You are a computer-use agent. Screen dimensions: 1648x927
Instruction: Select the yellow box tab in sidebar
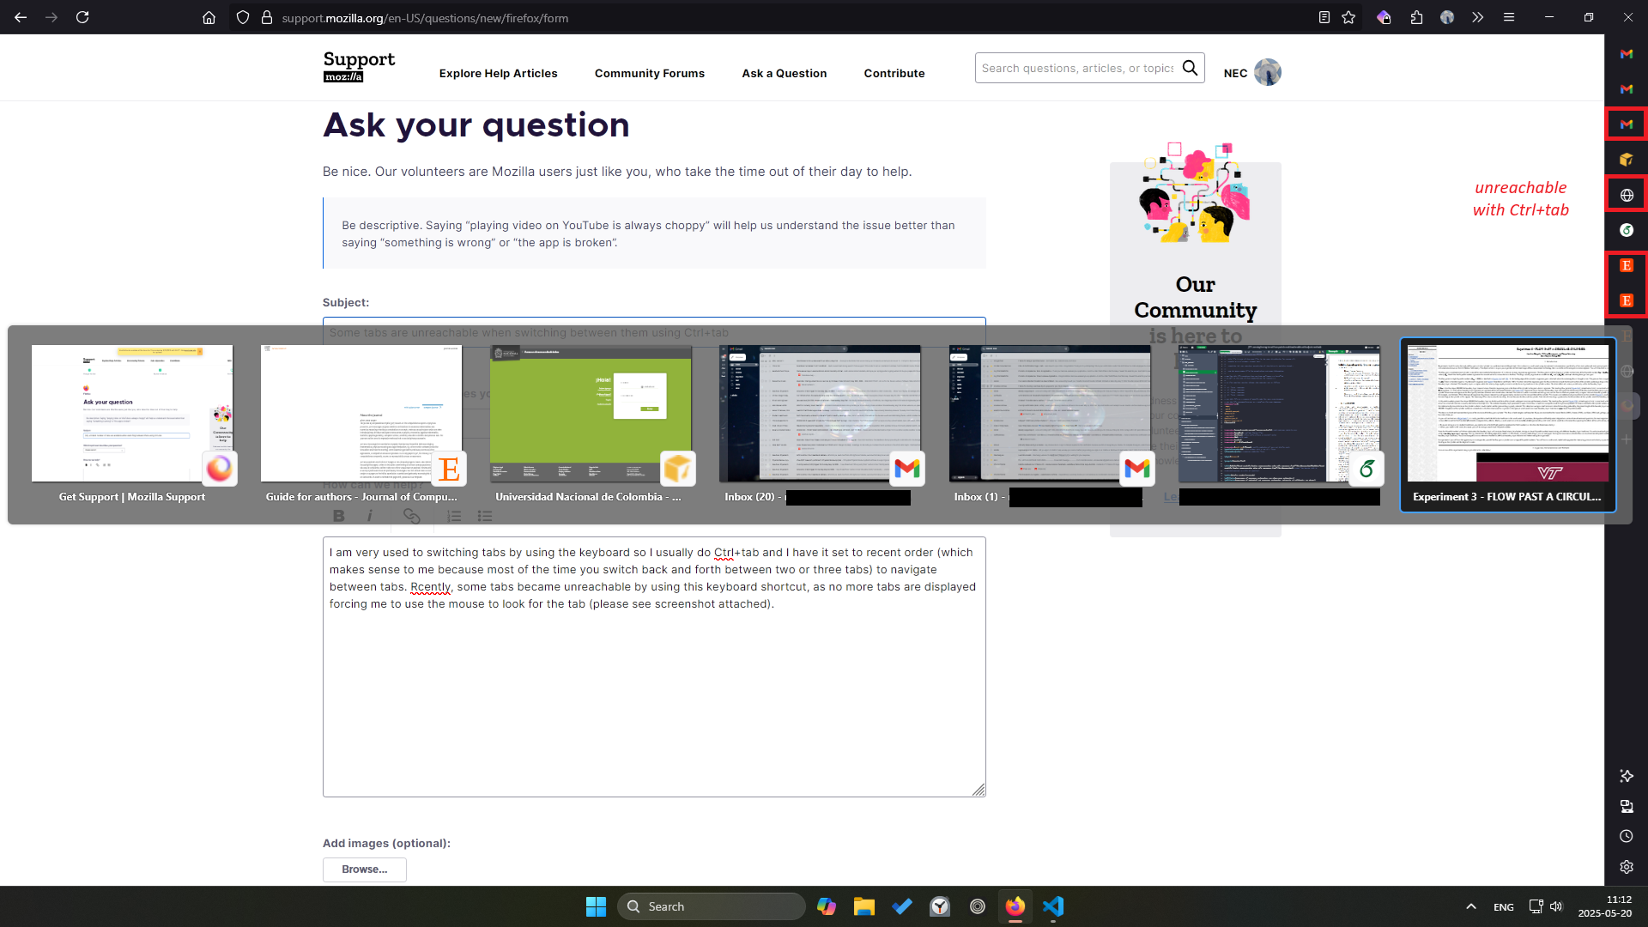(x=1627, y=160)
